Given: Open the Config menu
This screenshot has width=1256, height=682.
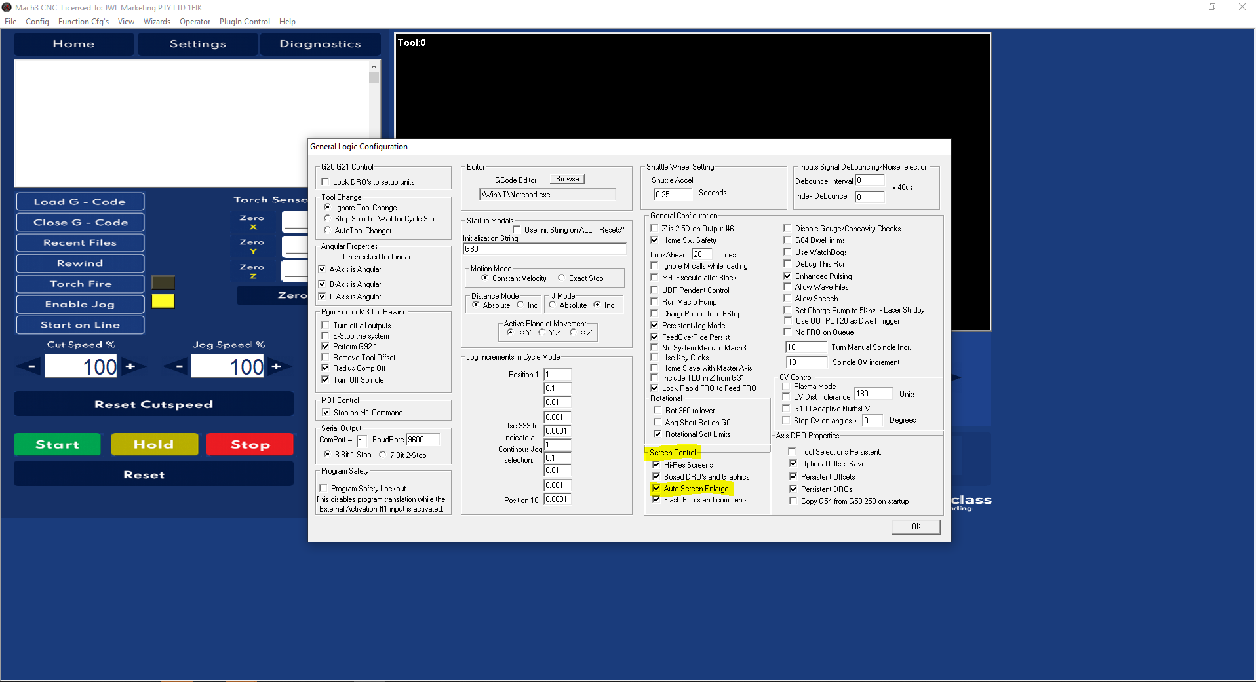Looking at the screenshot, I should (x=37, y=22).
